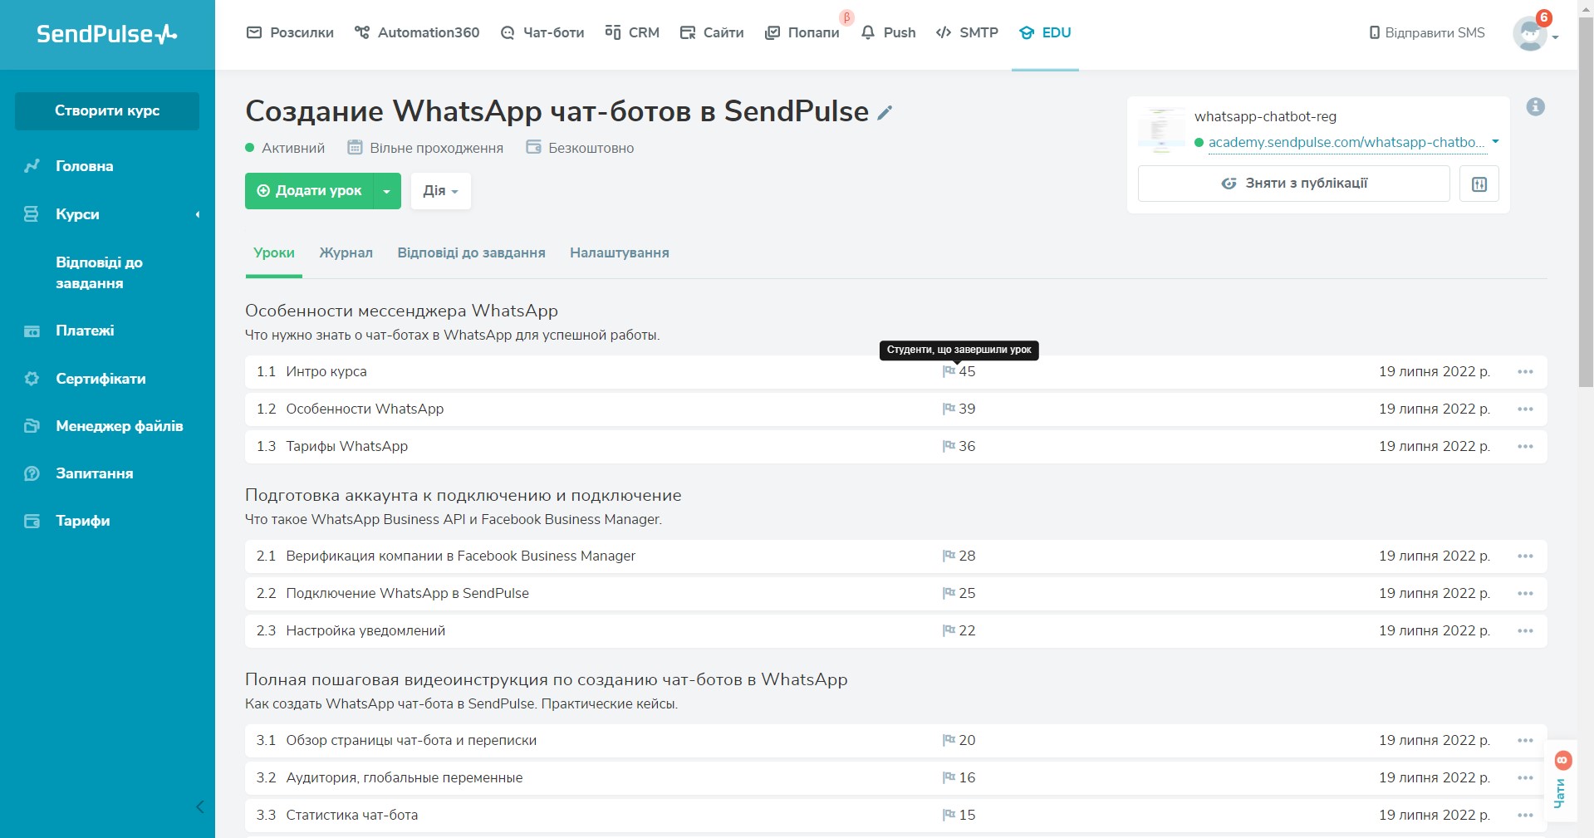Expand the Курси sidebar submenu arrow

point(198,214)
